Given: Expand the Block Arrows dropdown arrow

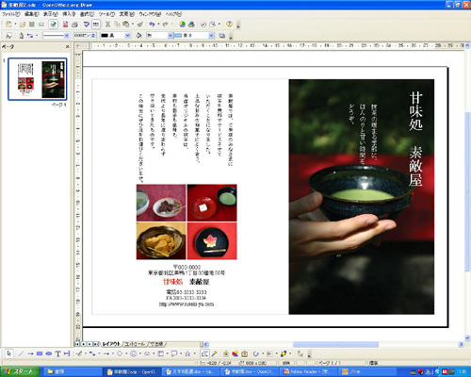Looking at the screenshot, I should 154,353.
